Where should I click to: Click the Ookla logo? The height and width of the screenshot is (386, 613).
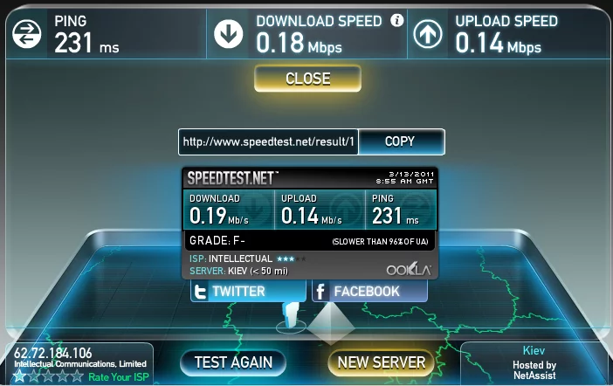pyautogui.click(x=409, y=270)
